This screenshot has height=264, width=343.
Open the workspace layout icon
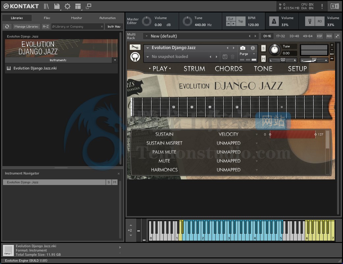coord(78,6)
